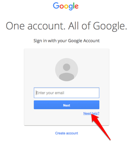Click the word Google in the main heading

[110, 26]
